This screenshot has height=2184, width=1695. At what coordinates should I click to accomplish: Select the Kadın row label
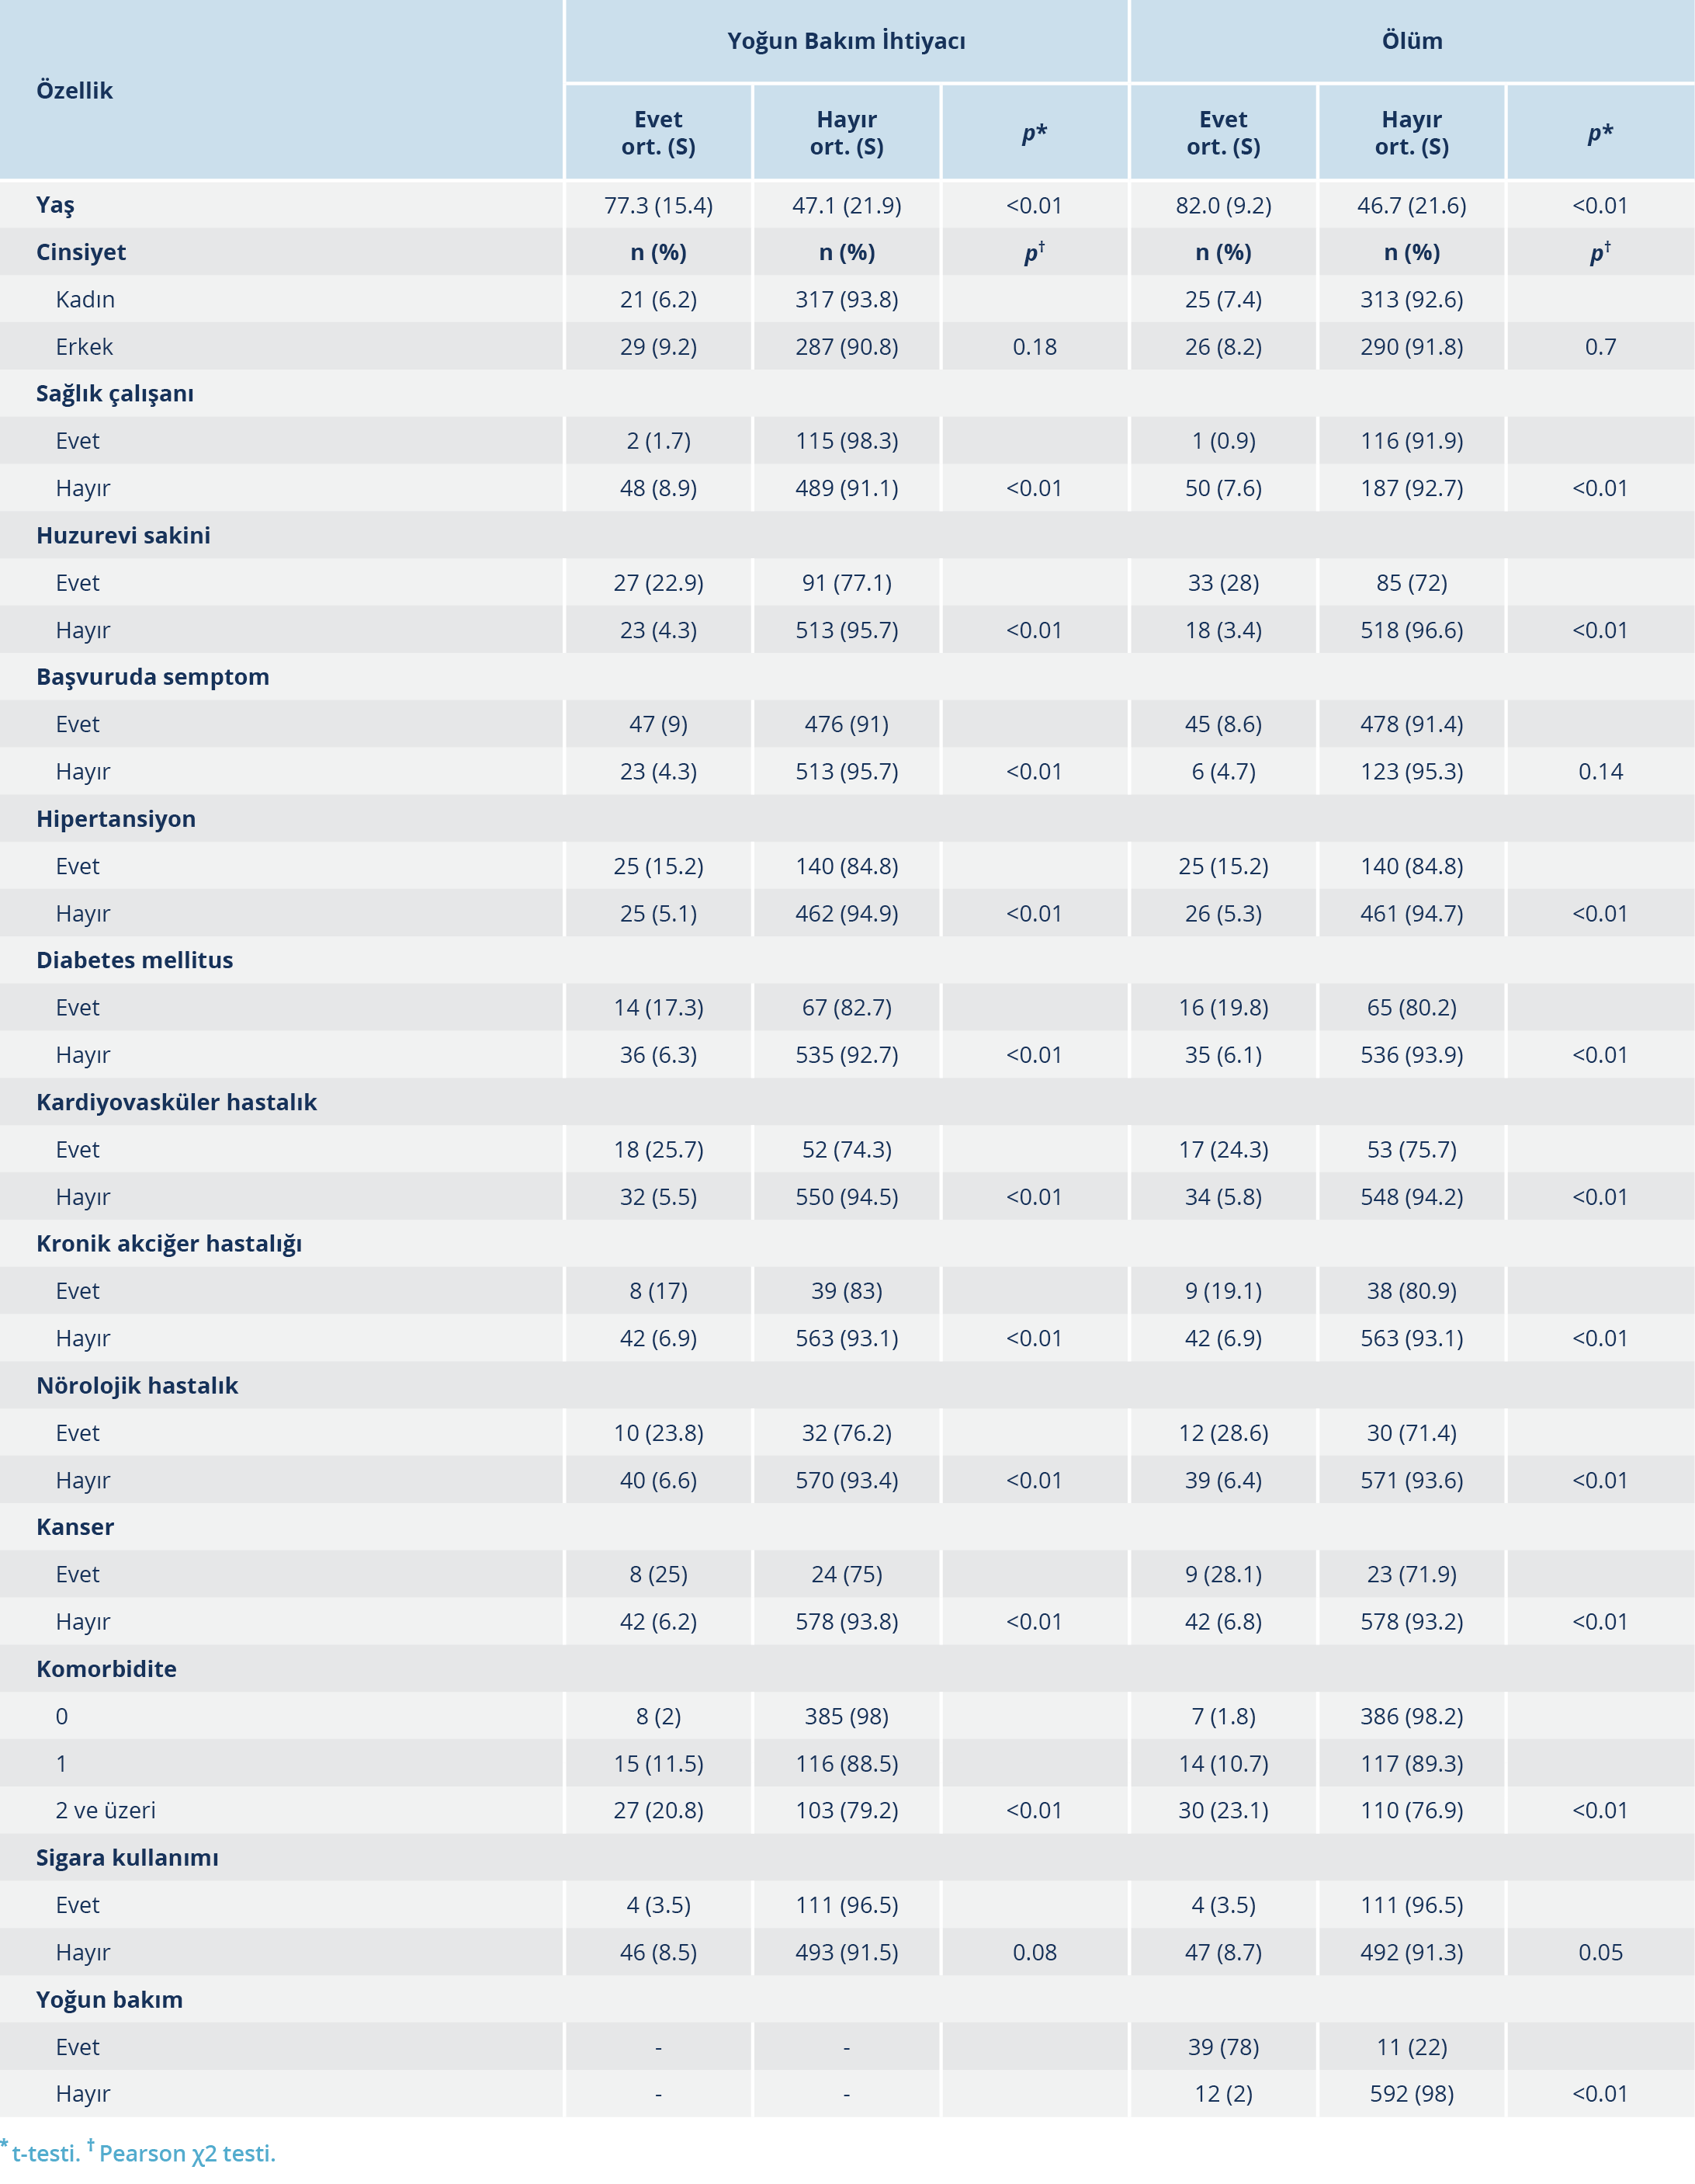click(85, 300)
